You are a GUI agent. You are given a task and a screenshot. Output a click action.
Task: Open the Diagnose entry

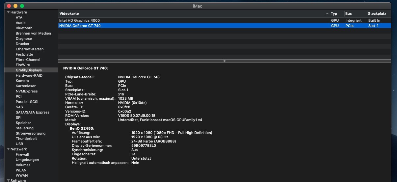[24, 39]
